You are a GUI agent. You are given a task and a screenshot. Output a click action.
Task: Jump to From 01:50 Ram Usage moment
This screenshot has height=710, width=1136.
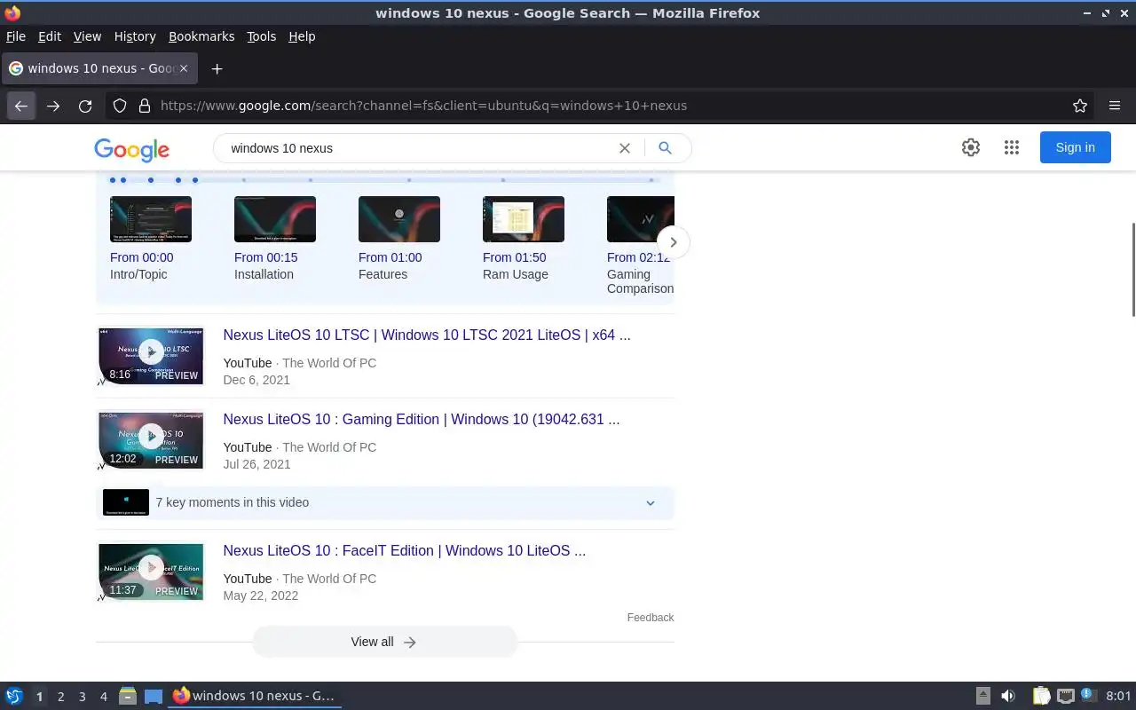click(x=516, y=265)
